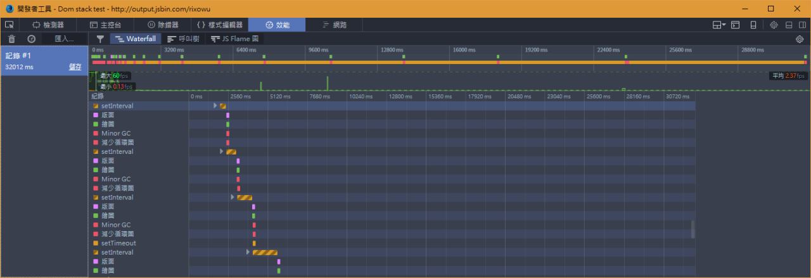Expand the last setInterval marker triangle
The height and width of the screenshot is (278, 811).
point(248,252)
